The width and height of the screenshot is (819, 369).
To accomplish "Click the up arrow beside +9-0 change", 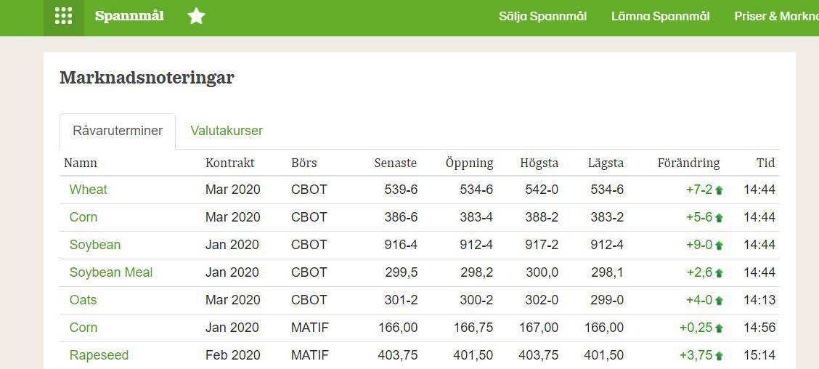I will [x=719, y=246].
